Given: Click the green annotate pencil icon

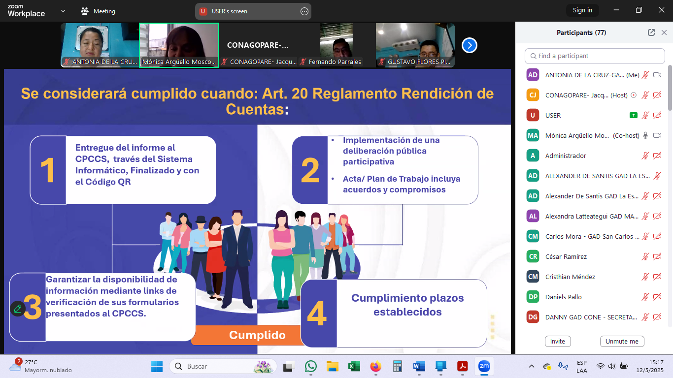Looking at the screenshot, I should (18, 309).
